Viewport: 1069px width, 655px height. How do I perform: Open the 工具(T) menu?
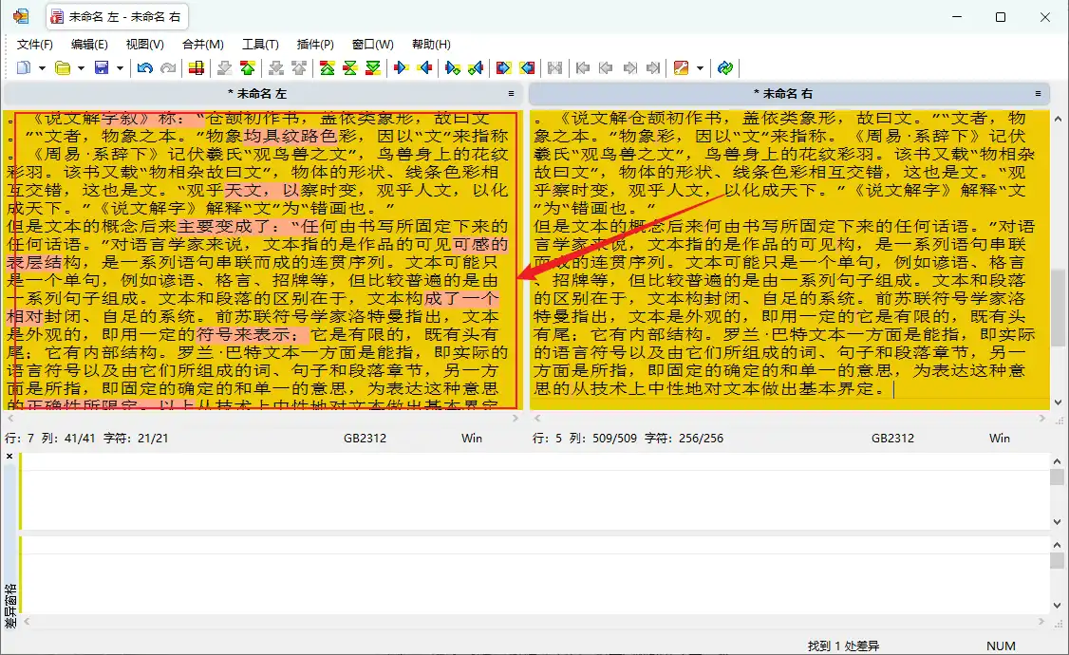tap(260, 44)
